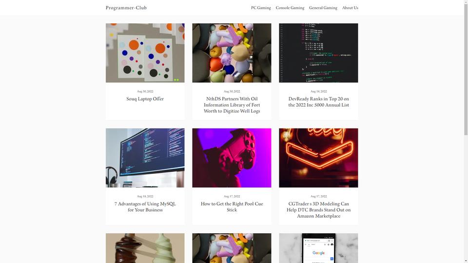The image size is (468, 263).
Task: Open How to Get the Right Pool Cue Stick
Action: pyautogui.click(x=232, y=207)
